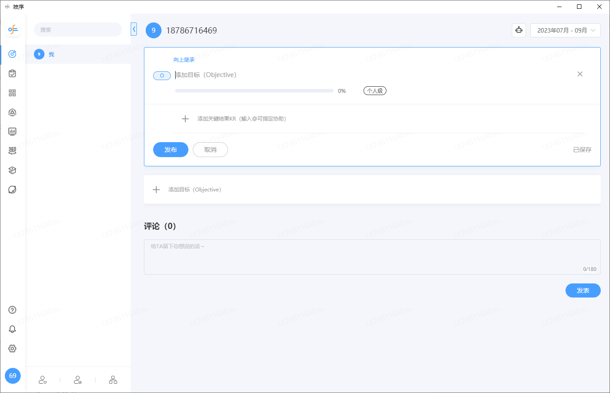Click the objective progress bar at 0%
The height and width of the screenshot is (393, 610).
tap(254, 91)
